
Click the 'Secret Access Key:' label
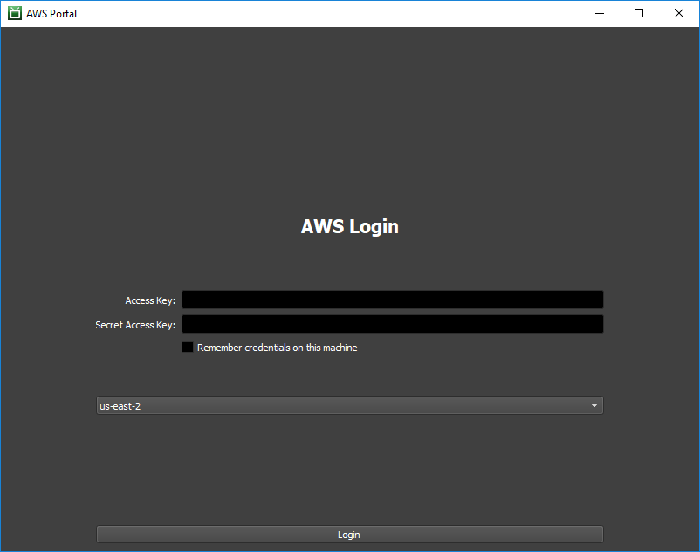tap(135, 324)
